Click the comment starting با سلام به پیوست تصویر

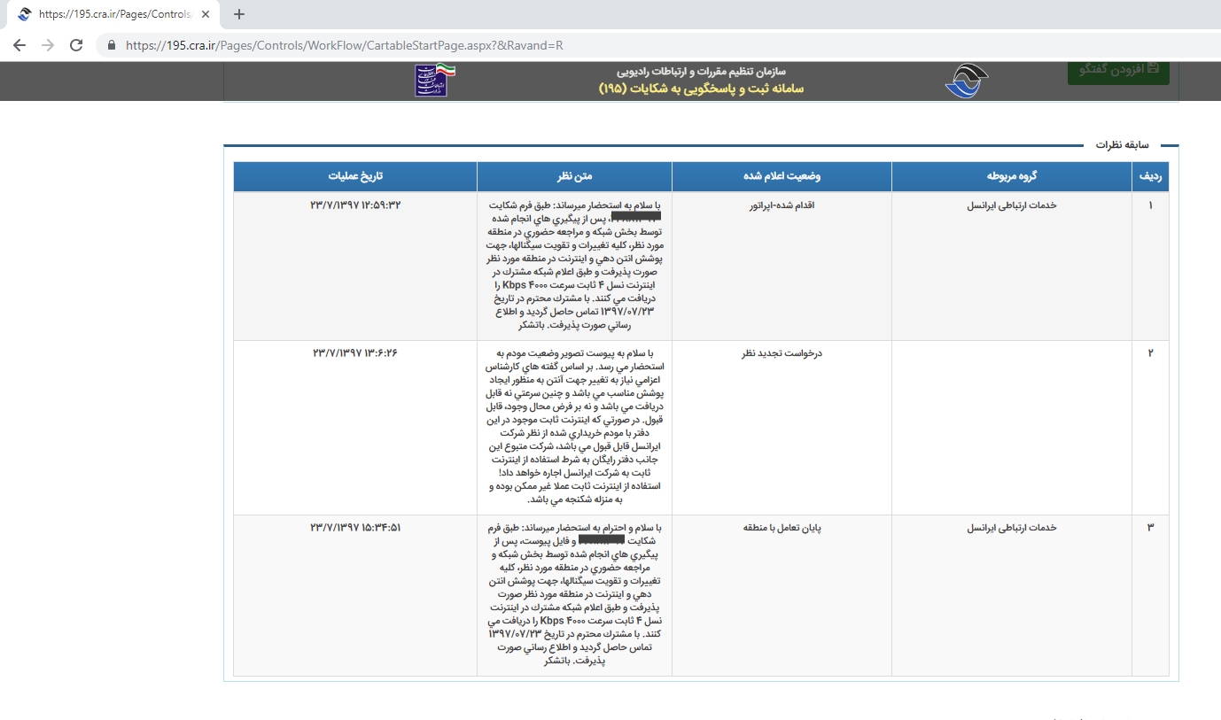pyautogui.click(x=574, y=426)
